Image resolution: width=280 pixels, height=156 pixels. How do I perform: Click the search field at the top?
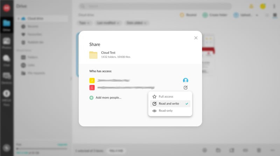tap(155, 6)
